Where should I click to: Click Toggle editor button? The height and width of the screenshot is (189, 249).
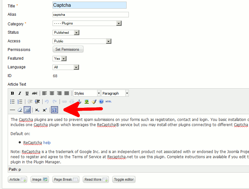coord(124,179)
